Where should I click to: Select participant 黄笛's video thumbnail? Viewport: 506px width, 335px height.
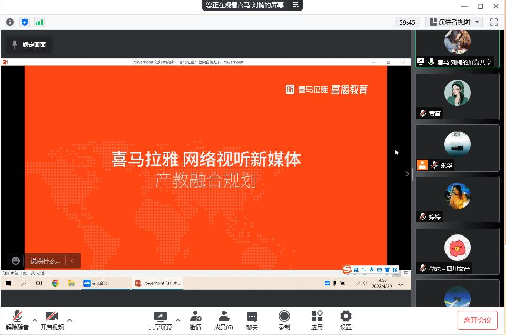pos(457,96)
